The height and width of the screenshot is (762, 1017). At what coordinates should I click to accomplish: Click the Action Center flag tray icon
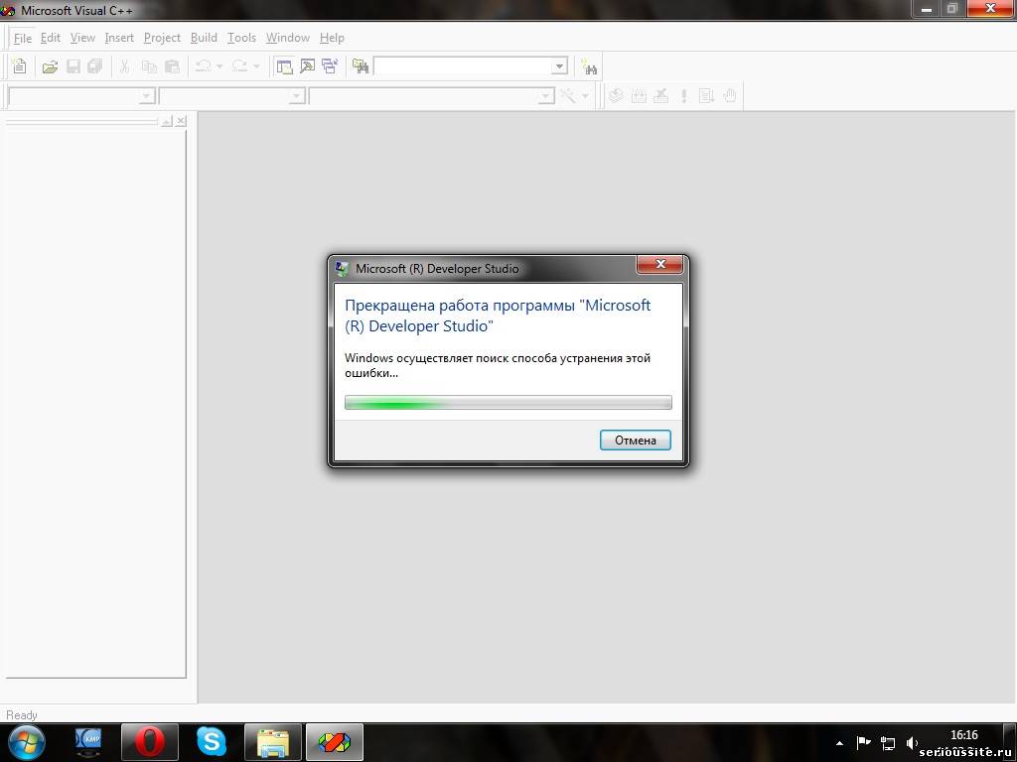[x=863, y=742]
